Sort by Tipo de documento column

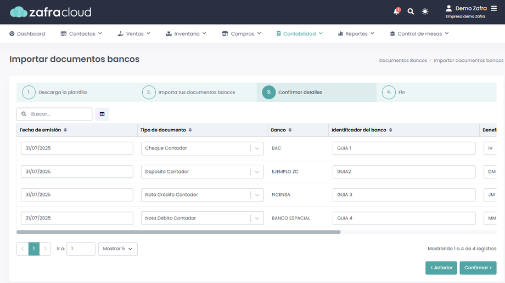pyautogui.click(x=190, y=130)
